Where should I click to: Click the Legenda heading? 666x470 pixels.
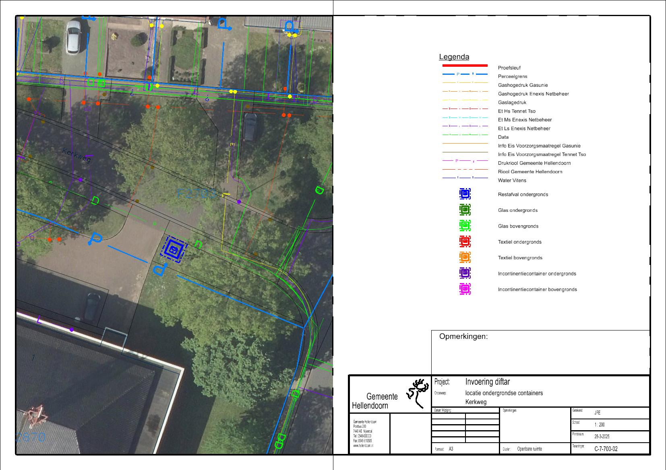(x=454, y=57)
